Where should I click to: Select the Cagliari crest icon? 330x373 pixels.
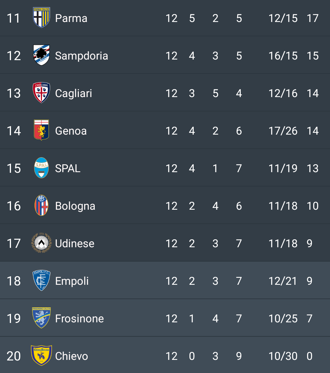42,93
